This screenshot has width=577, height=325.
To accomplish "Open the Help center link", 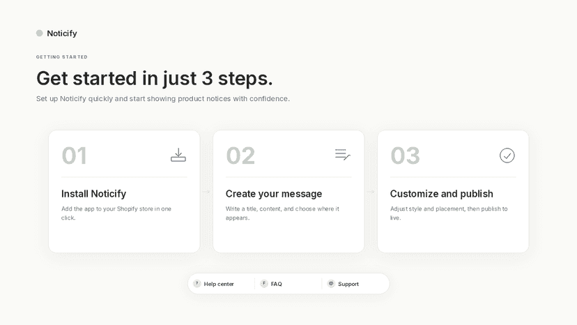I will click(x=219, y=284).
